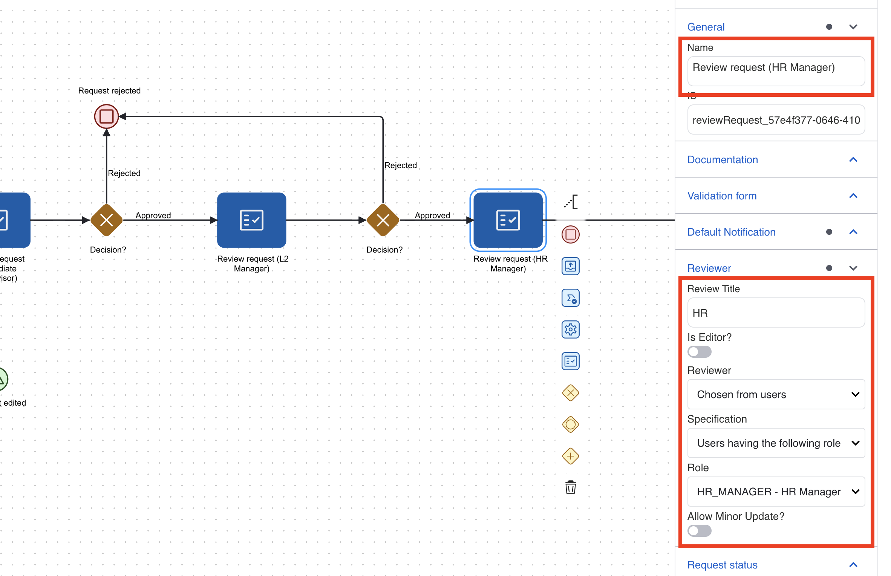Screen dimensions: 891x576
Task: Append the gear service task icon
Action: [x=571, y=329]
